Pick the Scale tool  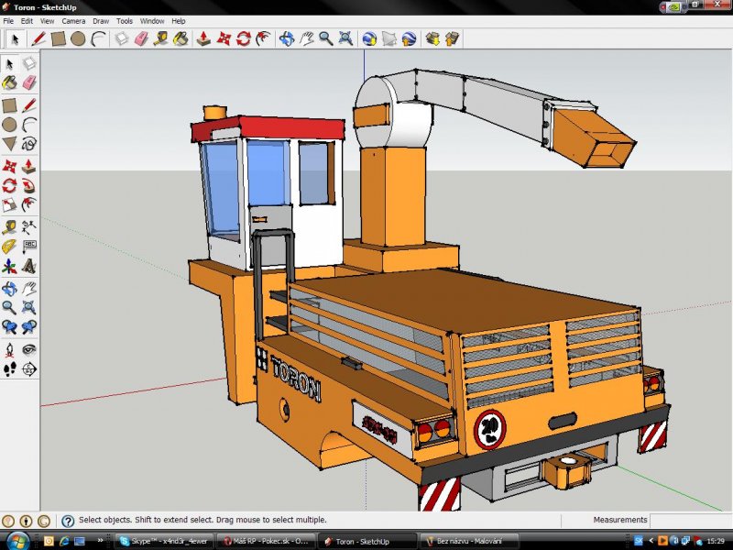tap(9, 206)
